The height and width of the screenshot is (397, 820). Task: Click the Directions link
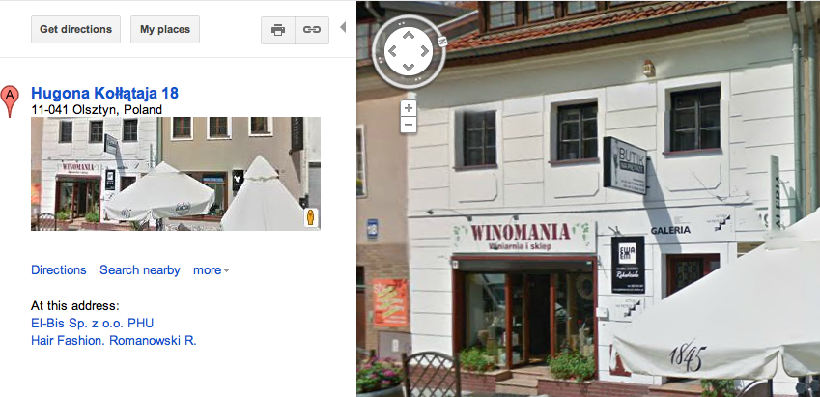pos(59,270)
